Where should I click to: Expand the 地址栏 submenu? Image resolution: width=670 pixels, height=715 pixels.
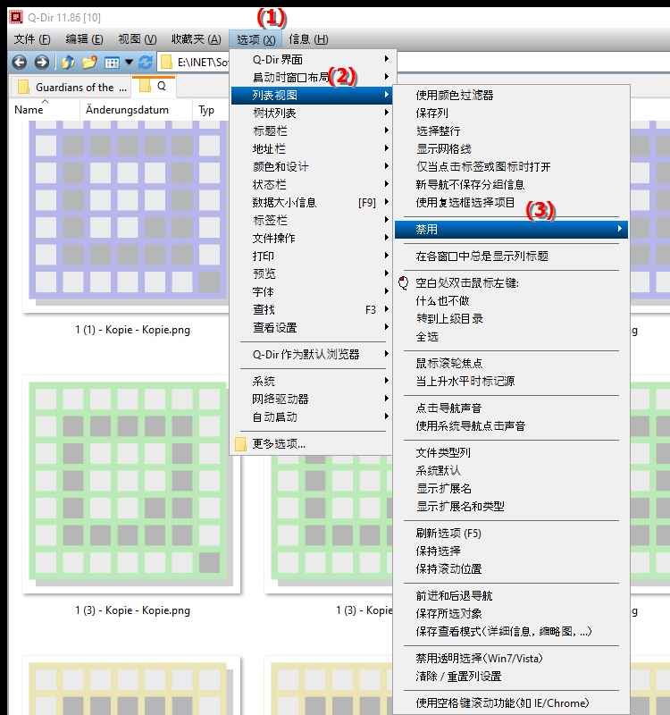point(312,148)
